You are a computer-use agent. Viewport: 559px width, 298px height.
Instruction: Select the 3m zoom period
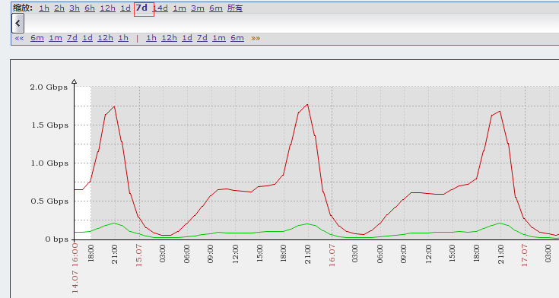click(x=198, y=8)
